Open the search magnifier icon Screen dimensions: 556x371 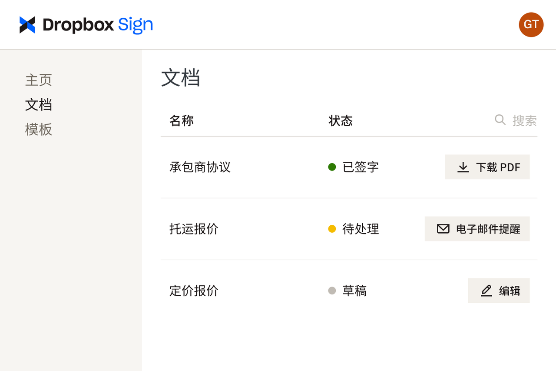[500, 120]
